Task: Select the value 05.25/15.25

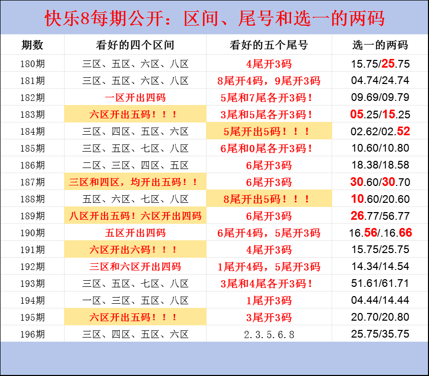Action: click(x=380, y=114)
